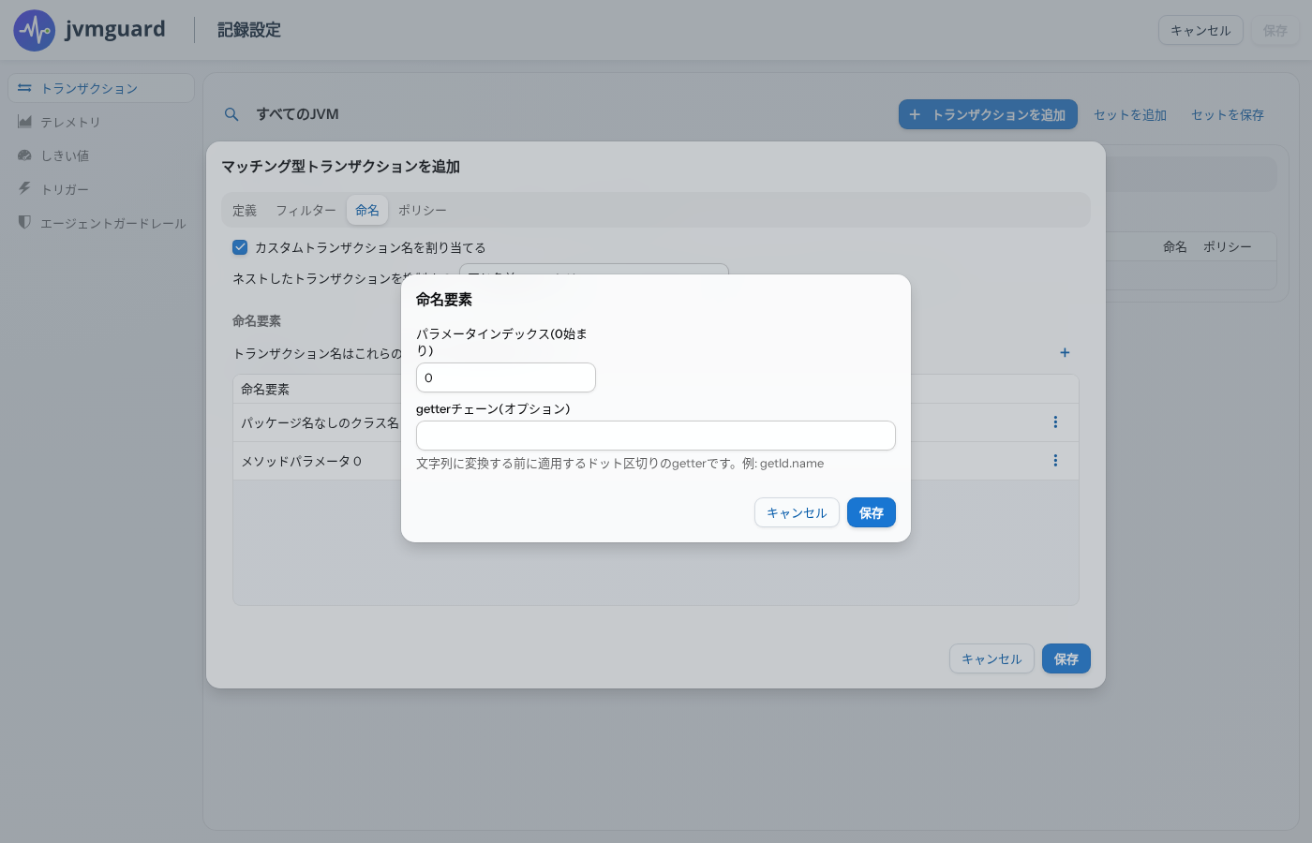
Task: Click the ポリシー column header in background table
Action: coord(1228,246)
